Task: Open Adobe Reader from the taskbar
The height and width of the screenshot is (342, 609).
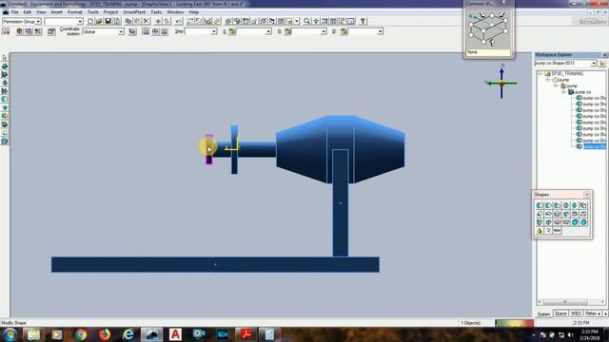Action: [246, 334]
